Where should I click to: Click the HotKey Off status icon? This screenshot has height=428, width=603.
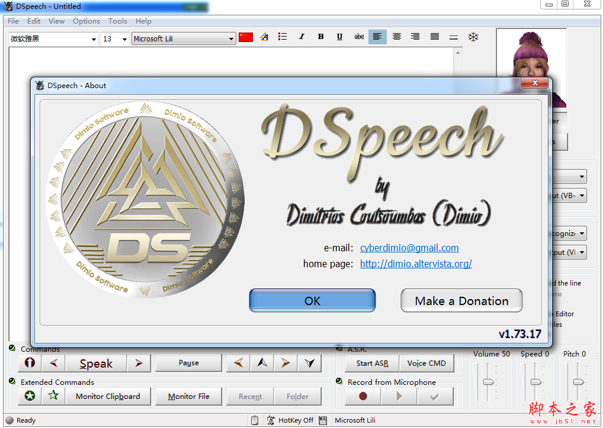click(x=271, y=420)
